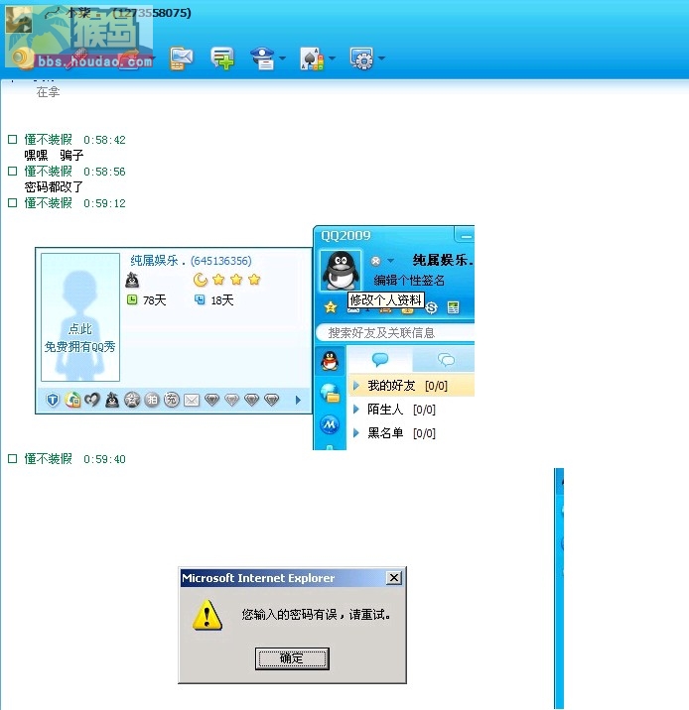Expand more service icons with the profile card arrow
The width and height of the screenshot is (689, 710).
pyautogui.click(x=298, y=400)
